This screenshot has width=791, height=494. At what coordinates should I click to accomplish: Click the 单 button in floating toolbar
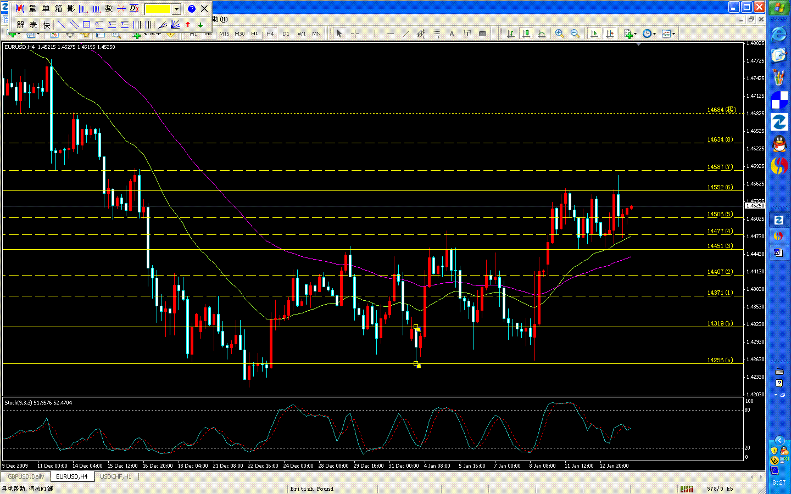(x=45, y=9)
